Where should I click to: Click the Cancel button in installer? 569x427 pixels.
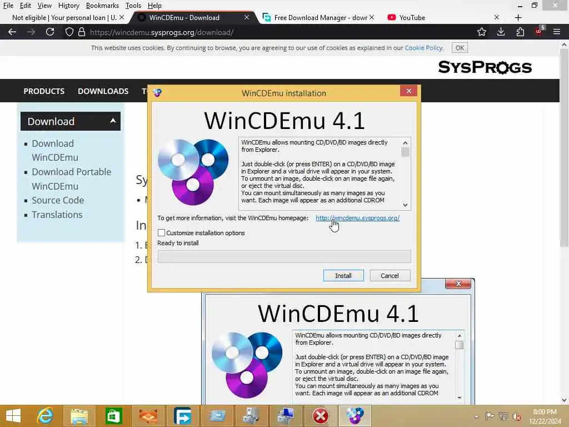point(390,276)
